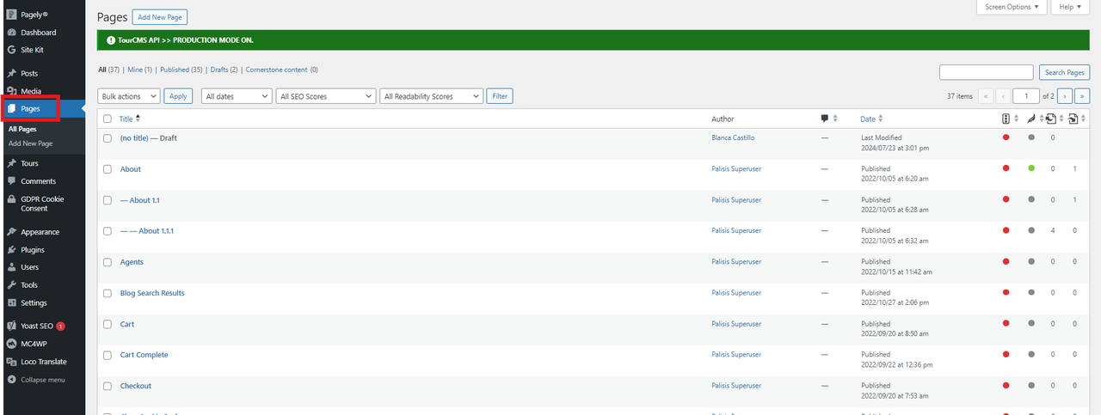
Task: Open the Screen Options tab
Action: pyautogui.click(x=1012, y=7)
